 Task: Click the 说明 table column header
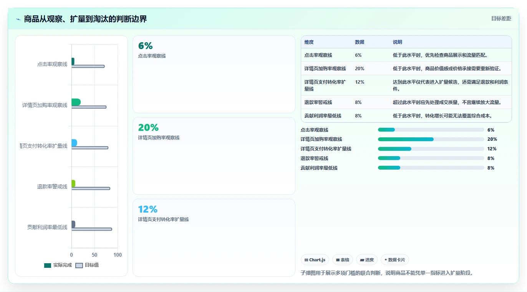(x=398, y=42)
